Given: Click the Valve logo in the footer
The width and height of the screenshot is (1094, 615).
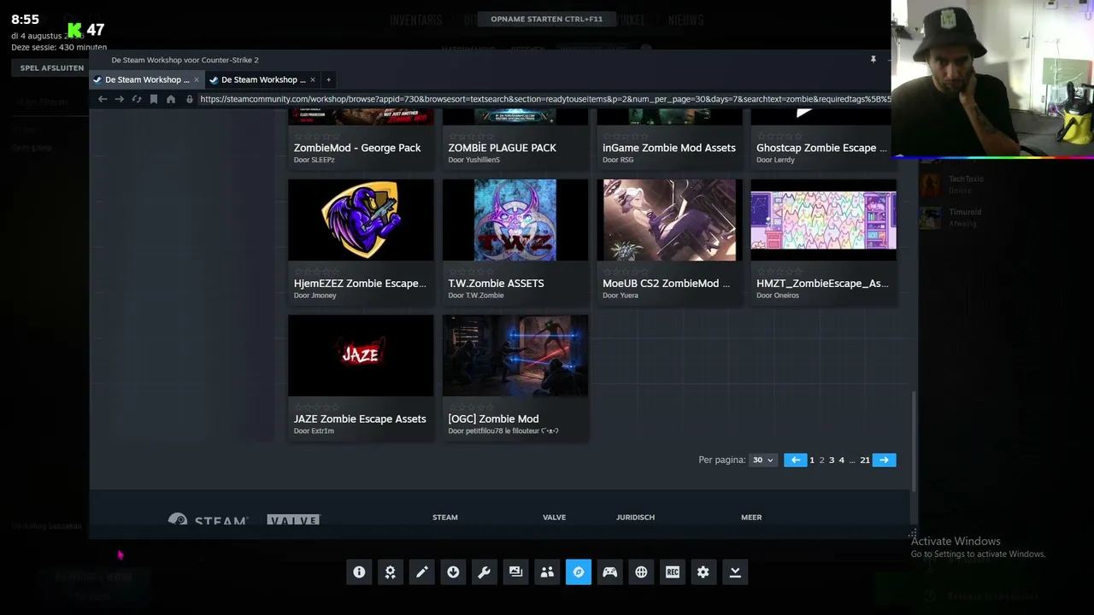Looking at the screenshot, I should click(x=293, y=520).
